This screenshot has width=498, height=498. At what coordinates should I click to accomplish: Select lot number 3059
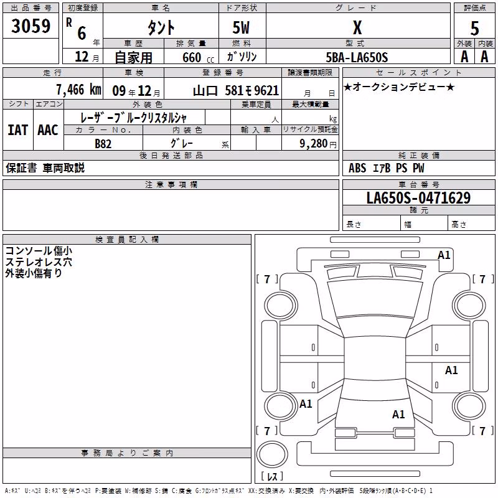(31, 26)
